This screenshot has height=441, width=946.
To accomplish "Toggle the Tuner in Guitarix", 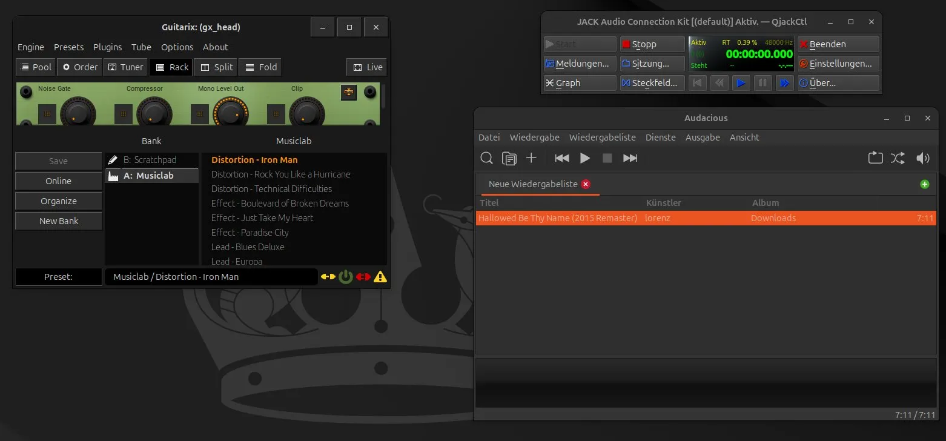I will [x=125, y=67].
